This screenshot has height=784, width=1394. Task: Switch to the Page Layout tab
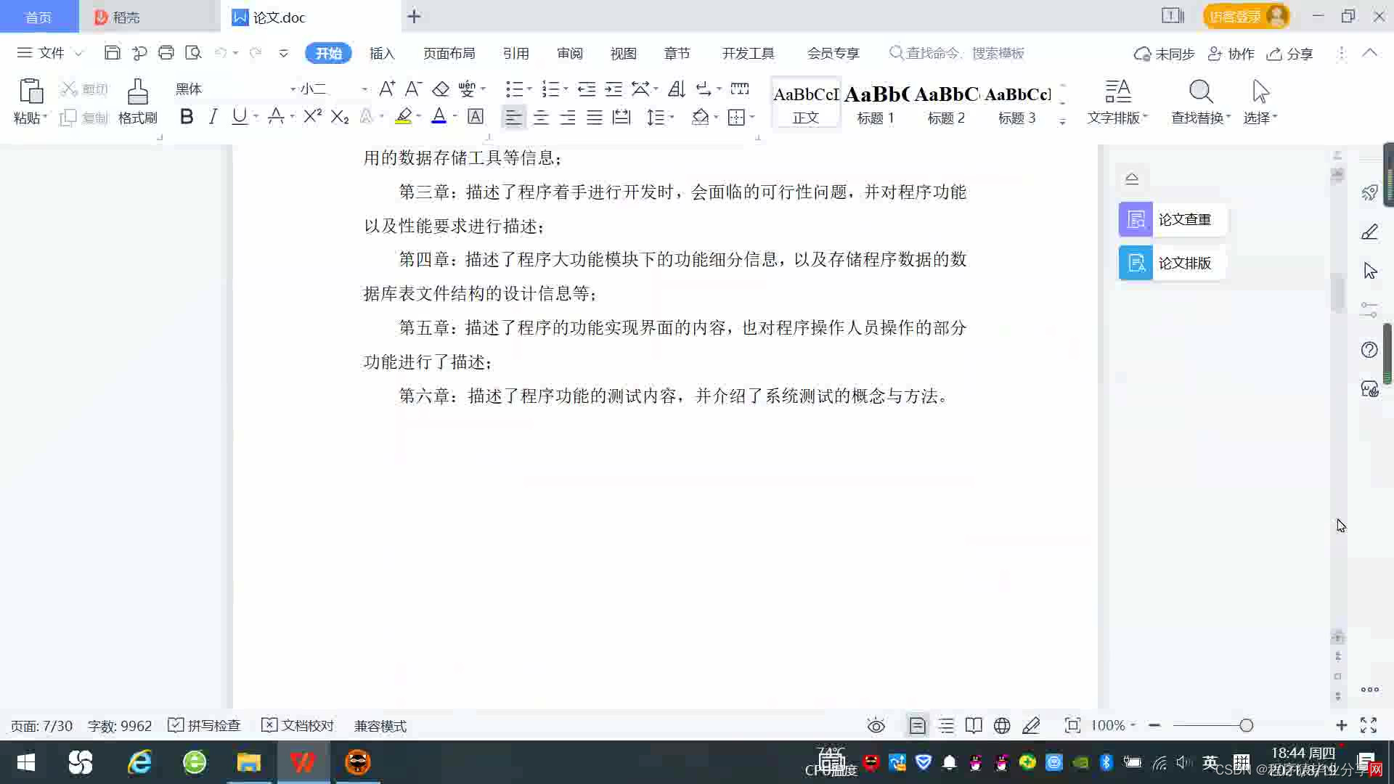pyautogui.click(x=449, y=53)
